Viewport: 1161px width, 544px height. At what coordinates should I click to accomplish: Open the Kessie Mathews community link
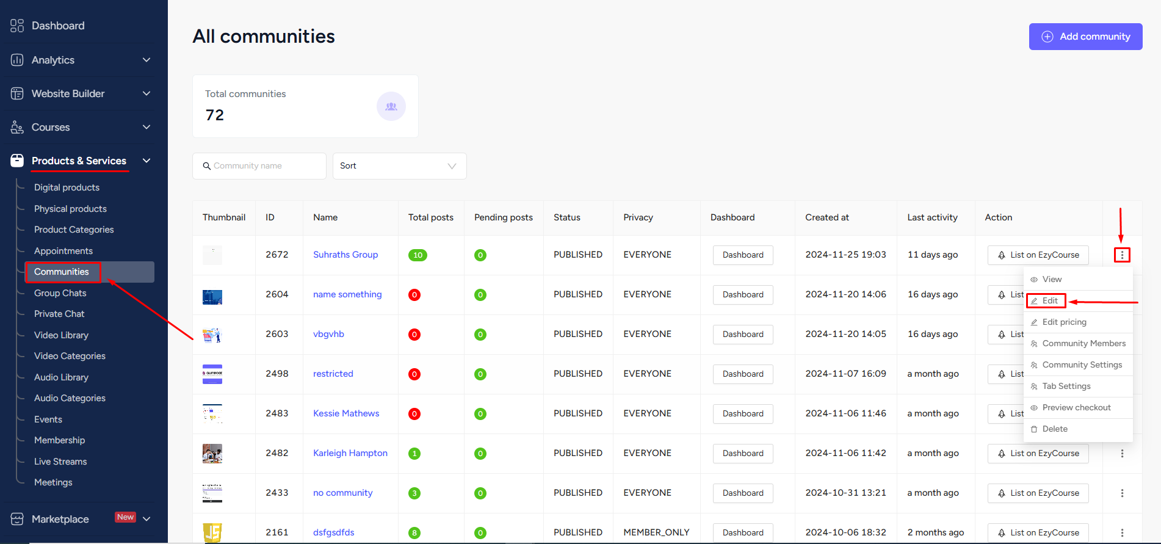point(346,413)
